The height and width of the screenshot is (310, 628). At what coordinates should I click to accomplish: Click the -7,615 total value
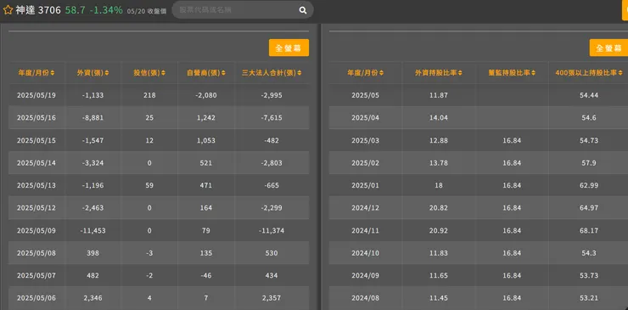click(x=272, y=118)
